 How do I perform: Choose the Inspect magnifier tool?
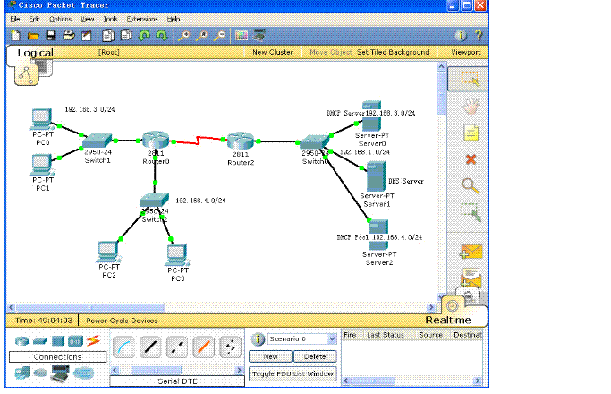click(471, 185)
